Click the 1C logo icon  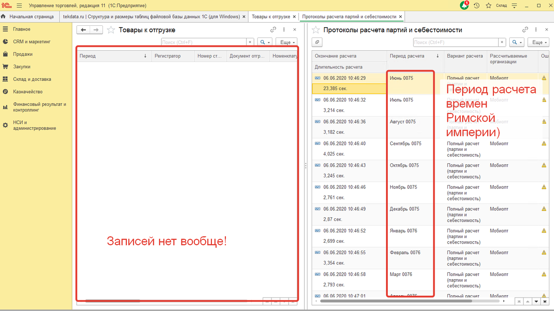click(x=6, y=6)
